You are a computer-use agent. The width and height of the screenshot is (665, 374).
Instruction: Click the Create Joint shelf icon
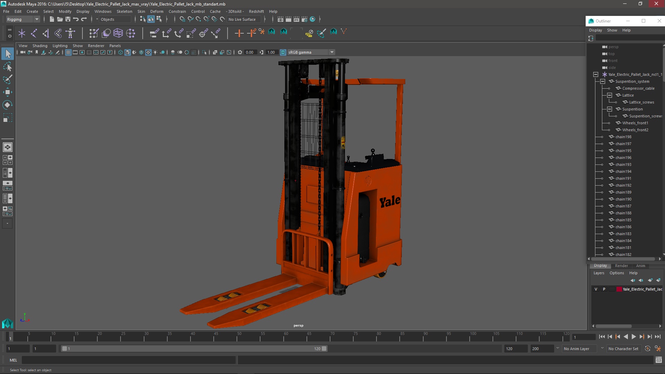34,33
